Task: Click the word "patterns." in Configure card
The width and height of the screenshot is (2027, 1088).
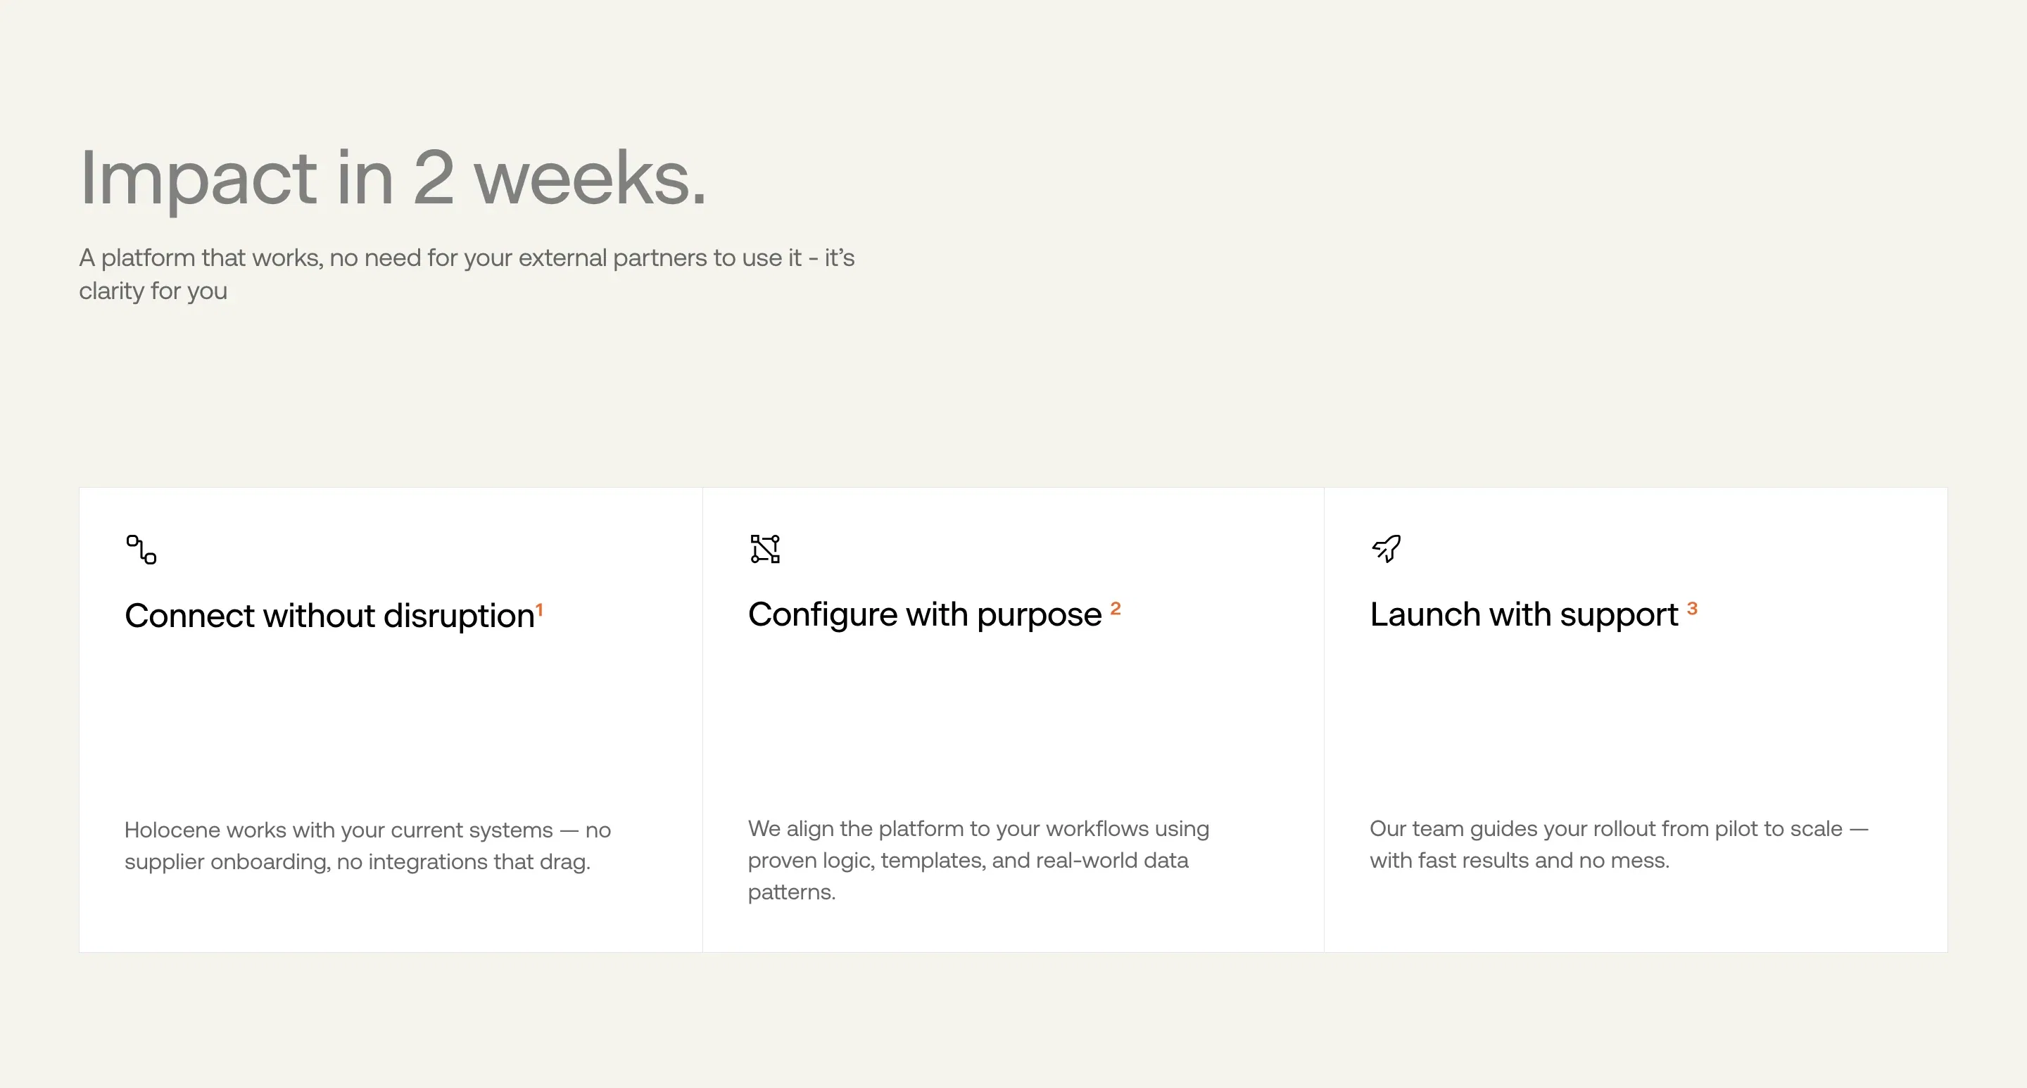Action: (x=792, y=892)
